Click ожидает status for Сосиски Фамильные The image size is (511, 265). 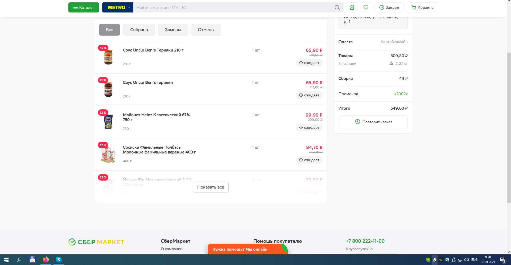pyautogui.click(x=309, y=160)
